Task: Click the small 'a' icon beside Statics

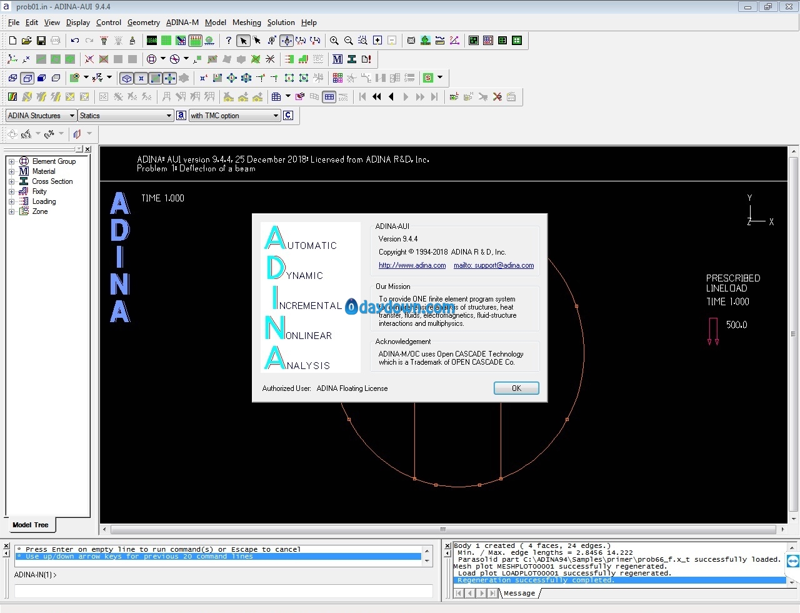Action: point(181,116)
